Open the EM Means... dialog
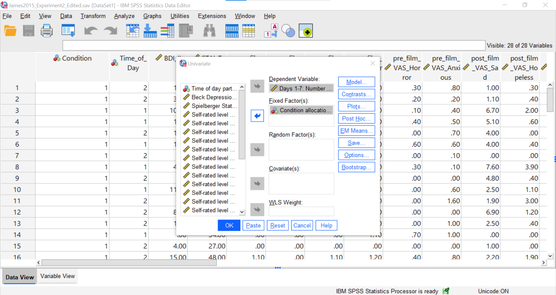 [x=356, y=131]
